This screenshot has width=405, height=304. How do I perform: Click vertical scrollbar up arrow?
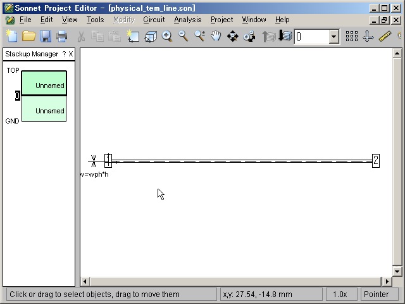(x=397, y=53)
